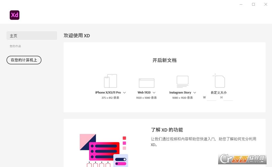Select the Instagram Story artboard icon
This screenshot has width=272, height=167.
182,81
